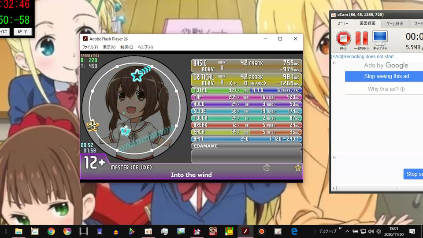Expand the デスクトップ toolbar chevron
Viewport: 423px width, 238px height.
point(340,228)
